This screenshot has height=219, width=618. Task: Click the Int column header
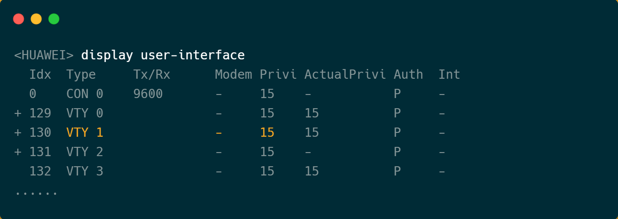coord(449,75)
